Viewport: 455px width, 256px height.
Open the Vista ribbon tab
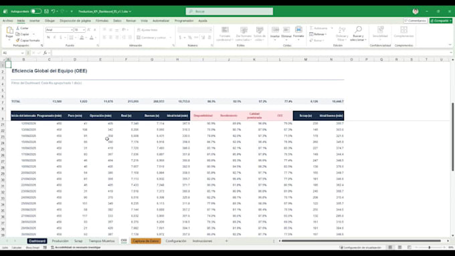tap(145, 21)
